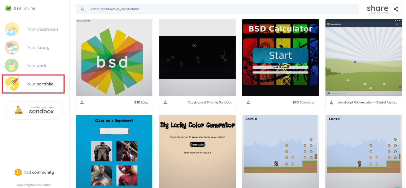Click the Your library books icon
Viewport: 406px width, 188px height.
click(12, 47)
